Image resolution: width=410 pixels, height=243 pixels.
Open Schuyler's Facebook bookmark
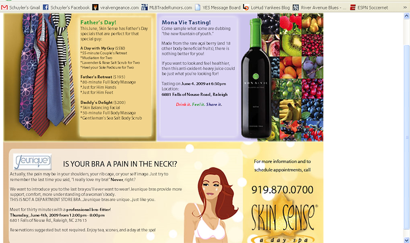click(x=70, y=8)
